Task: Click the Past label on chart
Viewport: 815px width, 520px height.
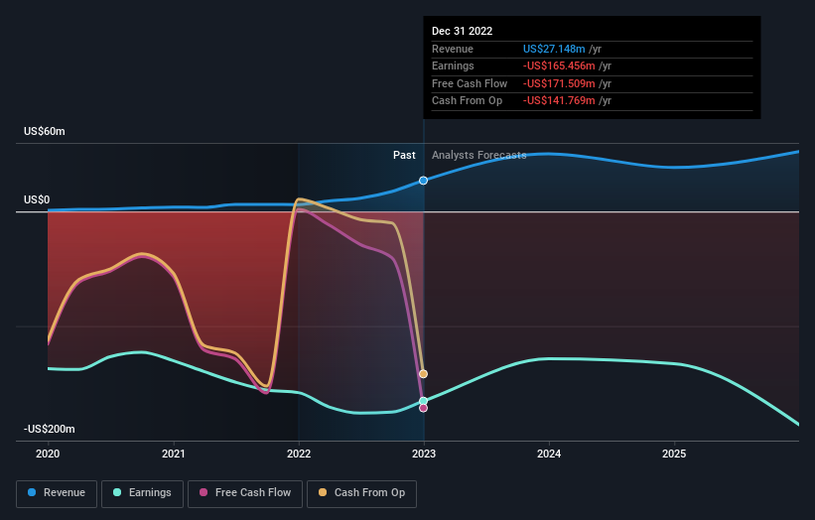Action: click(x=404, y=155)
